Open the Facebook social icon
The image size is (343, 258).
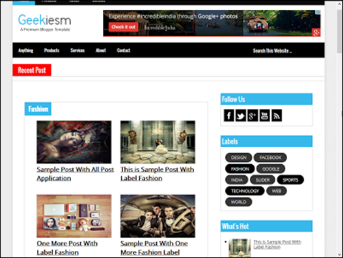coord(229,115)
